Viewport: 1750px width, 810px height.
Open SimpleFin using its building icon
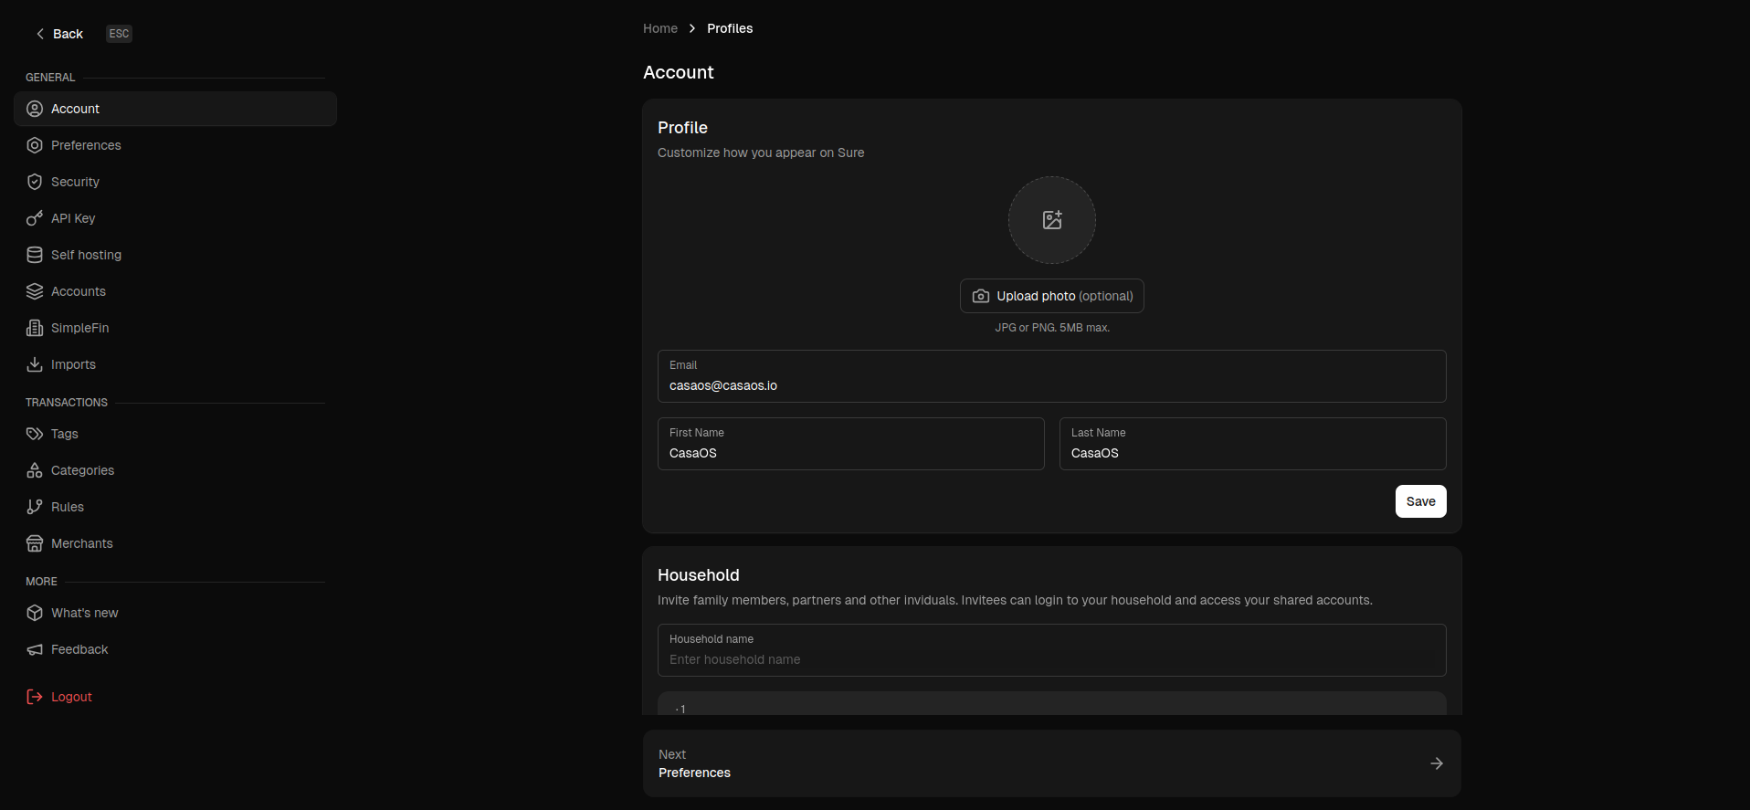(35, 328)
